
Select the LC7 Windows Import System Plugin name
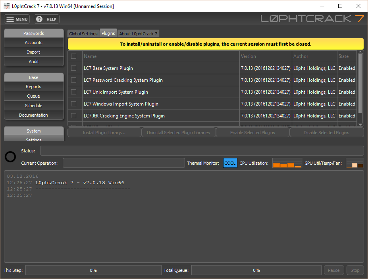[161, 104]
